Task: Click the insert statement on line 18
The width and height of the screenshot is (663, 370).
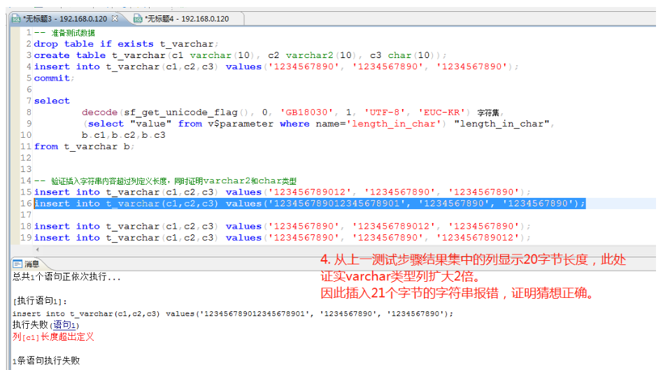Action: click(x=282, y=227)
